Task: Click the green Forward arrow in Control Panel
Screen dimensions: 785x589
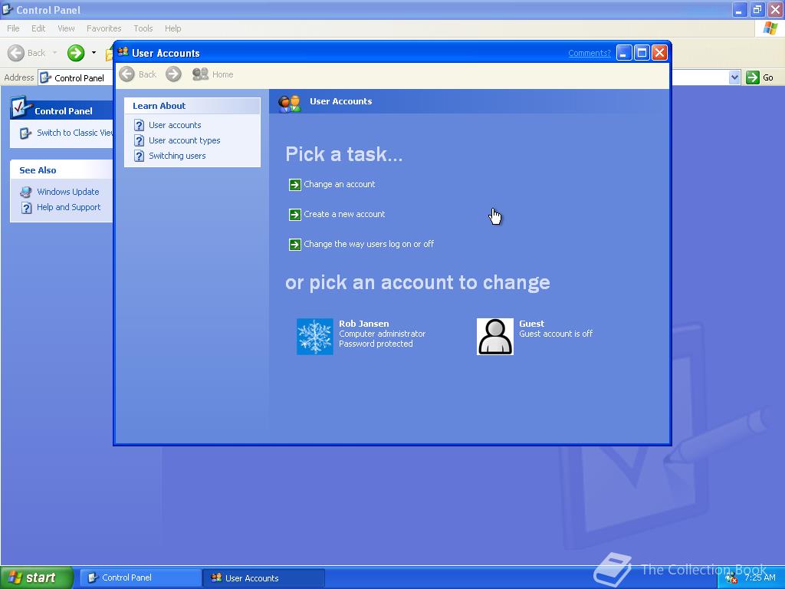Action: [76, 53]
